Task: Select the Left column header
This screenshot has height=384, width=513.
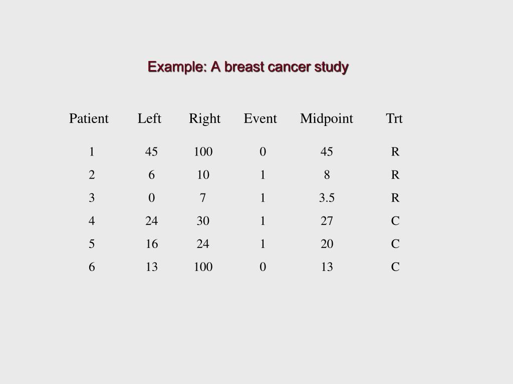Action: coord(149,118)
